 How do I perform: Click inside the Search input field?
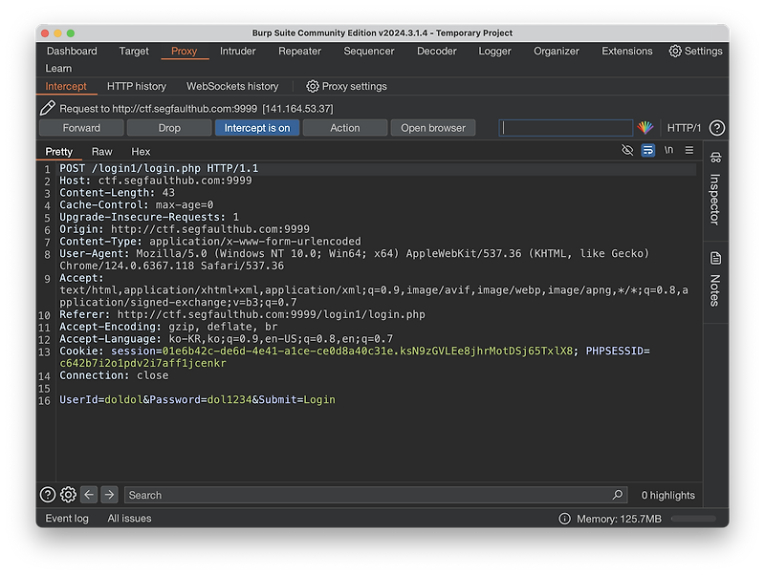coord(287,495)
